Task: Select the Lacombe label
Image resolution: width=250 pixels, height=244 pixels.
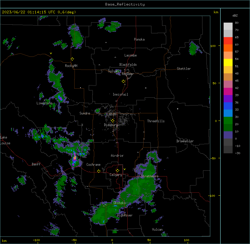Action: (131, 55)
